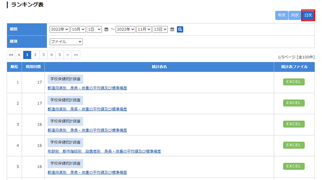Click the 統計表名 column header
This screenshot has height=180, width=322.
tap(159, 67)
